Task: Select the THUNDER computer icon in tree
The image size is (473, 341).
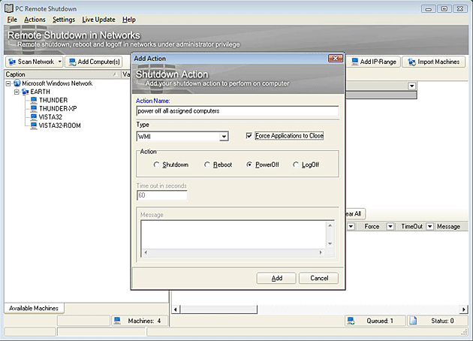Action: (34, 100)
